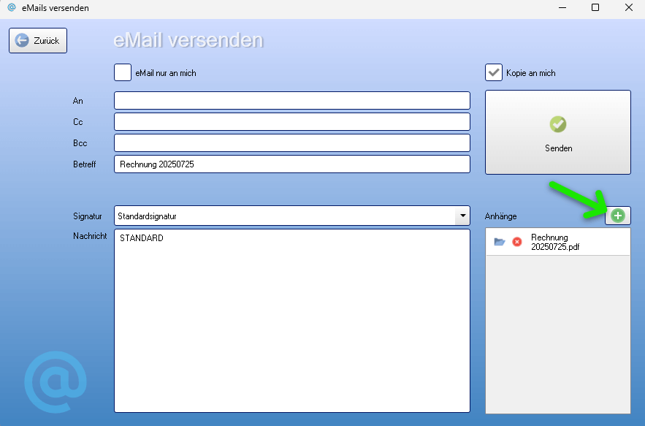This screenshot has width=645, height=426.
Task: Enable 'eMail nur an mich' checkbox
Action: 123,73
